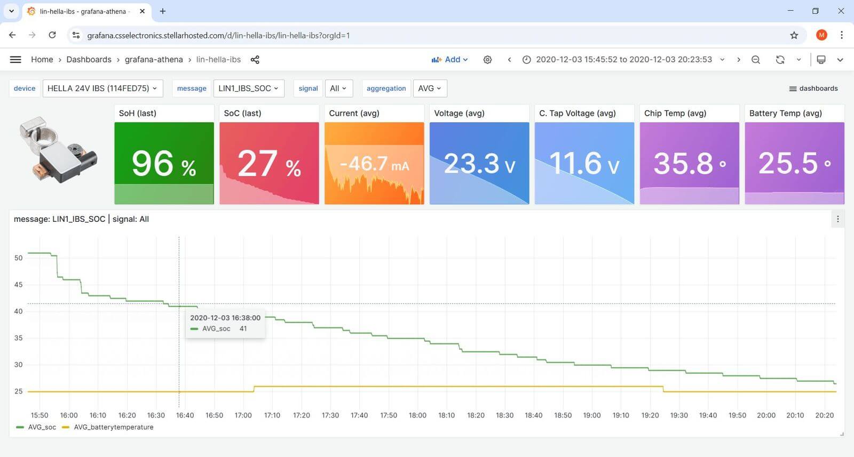The image size is (854, 457).
Task: Refresh the dashboard
Action: tap(780, 60)
